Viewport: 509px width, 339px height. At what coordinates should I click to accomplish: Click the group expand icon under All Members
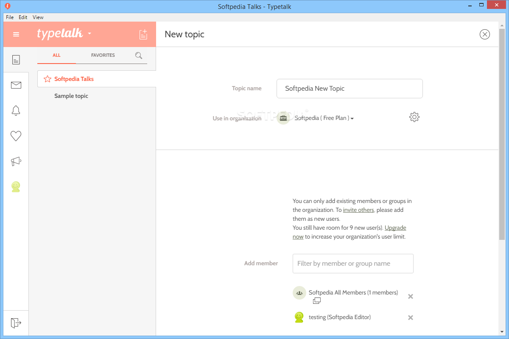click(317, 301)
